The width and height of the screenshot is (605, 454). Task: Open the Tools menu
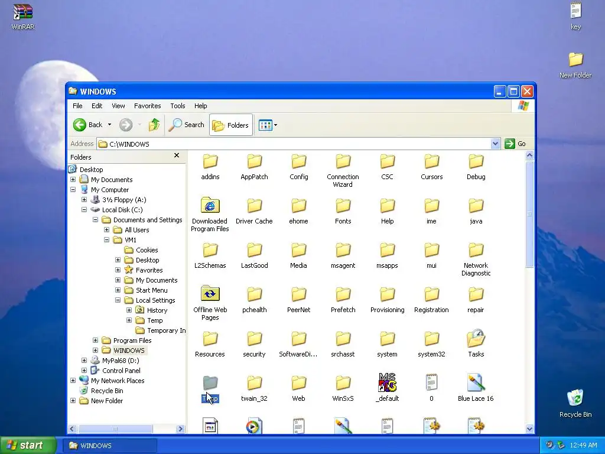pyautogui.click(x=177, y=106)
